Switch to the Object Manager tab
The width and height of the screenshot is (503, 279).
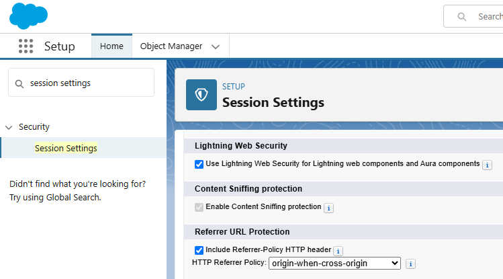click(x=171, y=46)
